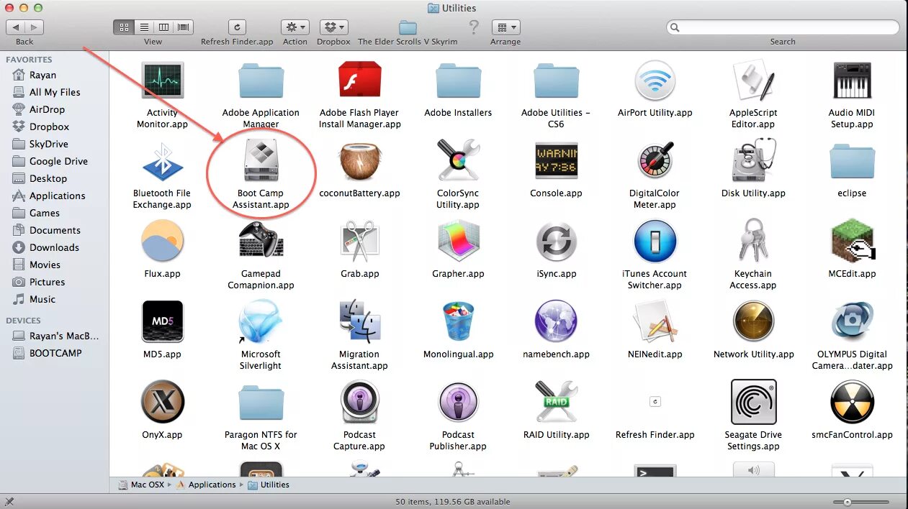Image resolution: width=908 pixels, height=509 pixels.
Task: Switch to icon view mode
Action: click(124, 27)
